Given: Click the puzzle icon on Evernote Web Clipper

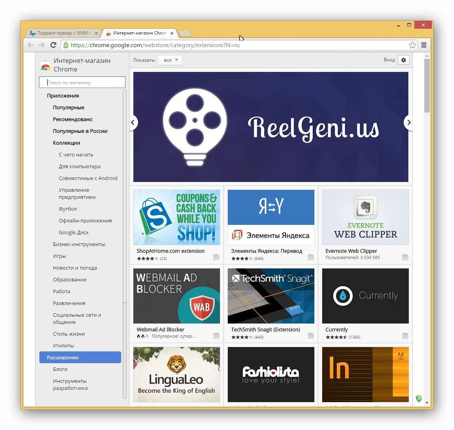Looking at the screenshot, I should (x=405, y=257).
